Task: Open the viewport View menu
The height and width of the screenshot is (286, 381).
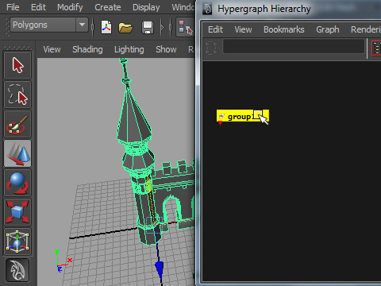Action: (52, 49)
